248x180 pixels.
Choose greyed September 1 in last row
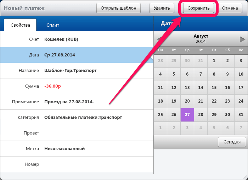(160, 128)
